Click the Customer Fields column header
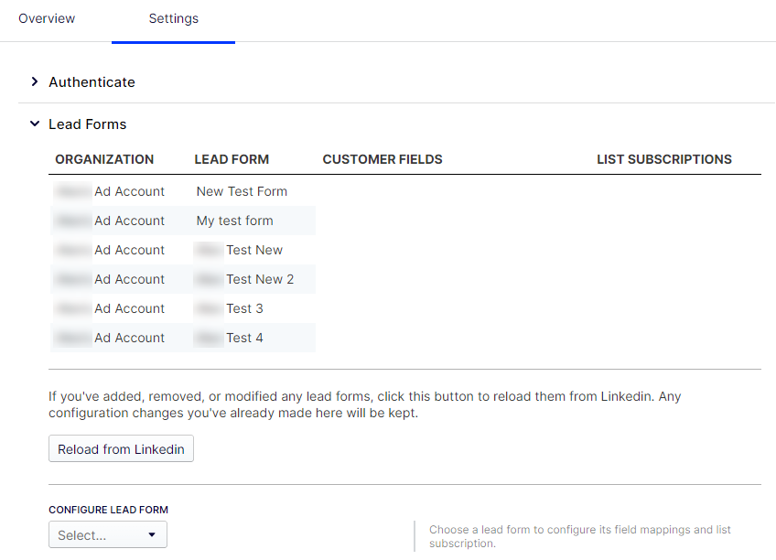 (x=383, y=159)
